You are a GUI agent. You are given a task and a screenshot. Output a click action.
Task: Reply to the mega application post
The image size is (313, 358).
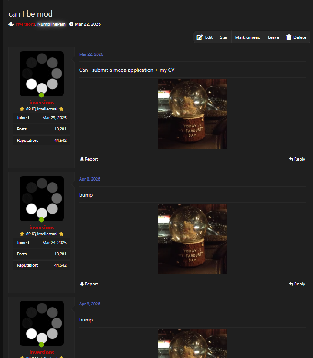coord(297,159)
